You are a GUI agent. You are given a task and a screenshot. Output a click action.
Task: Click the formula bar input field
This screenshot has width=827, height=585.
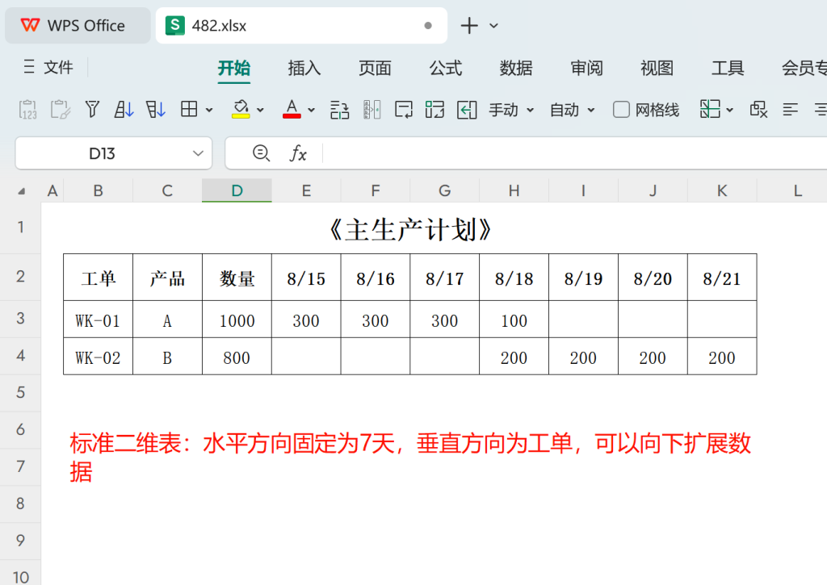(574, 153)
